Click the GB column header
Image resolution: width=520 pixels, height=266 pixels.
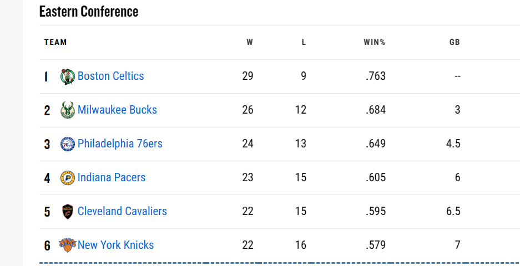pos(455,42)
